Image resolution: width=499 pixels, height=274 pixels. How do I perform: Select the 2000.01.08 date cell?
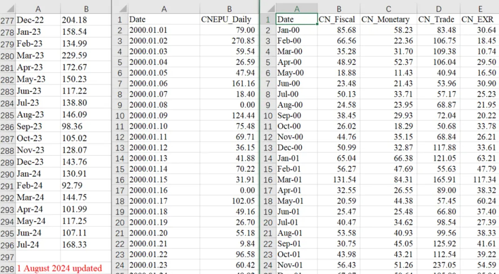(164, 105)
